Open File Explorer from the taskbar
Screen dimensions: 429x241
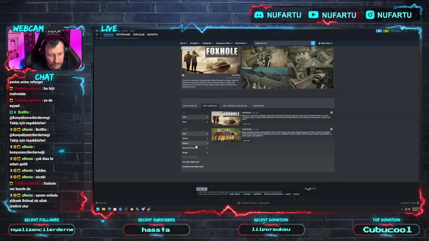click(104, 209)
